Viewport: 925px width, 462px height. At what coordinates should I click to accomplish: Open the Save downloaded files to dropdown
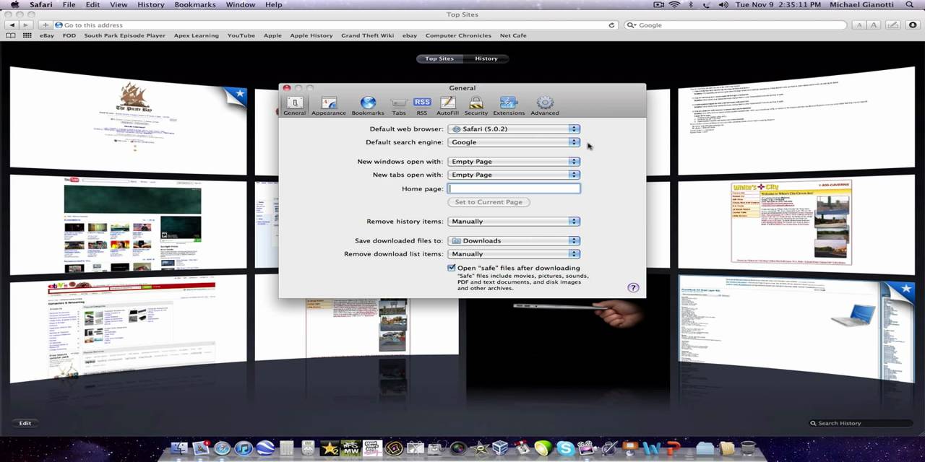(x=514, y=241)
